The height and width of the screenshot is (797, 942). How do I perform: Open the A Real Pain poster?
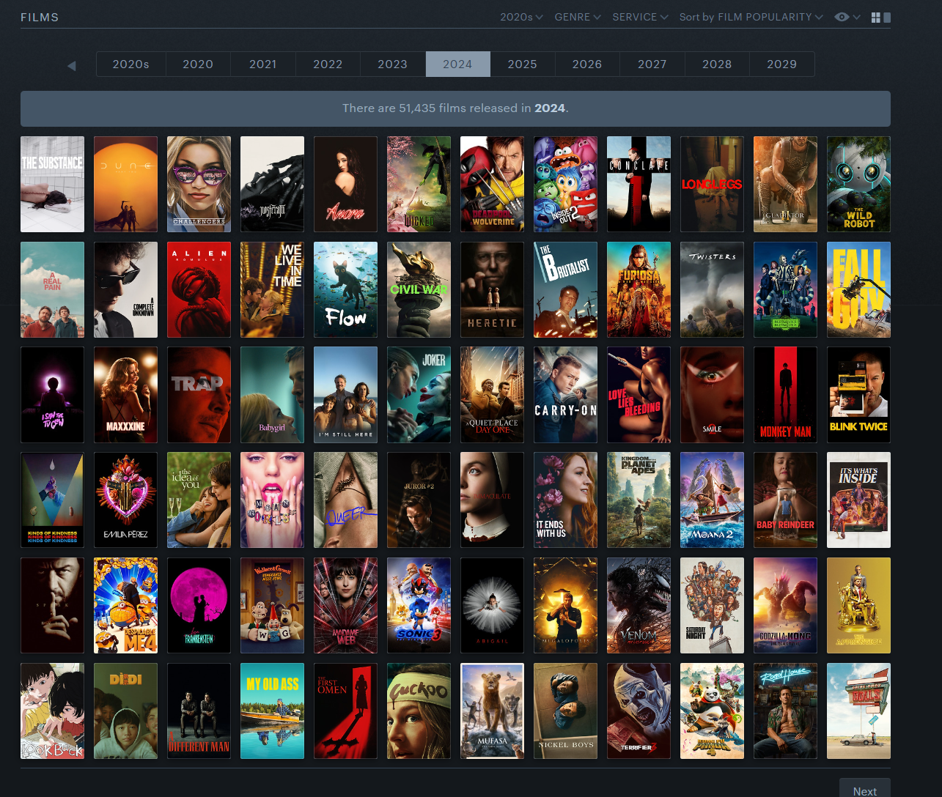tap(52, 289)
